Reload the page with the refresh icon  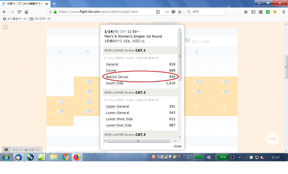[x=19, y=12]
